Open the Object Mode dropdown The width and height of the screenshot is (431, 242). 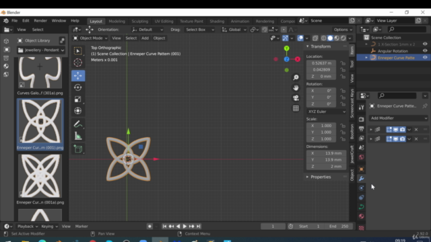(90, 38)
